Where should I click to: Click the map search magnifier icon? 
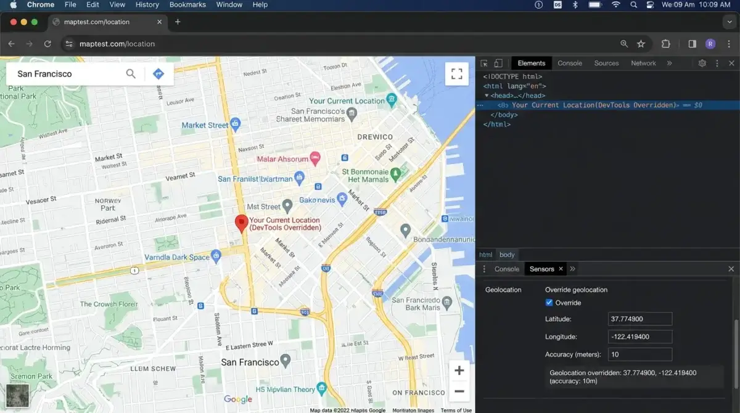point(131,74)
